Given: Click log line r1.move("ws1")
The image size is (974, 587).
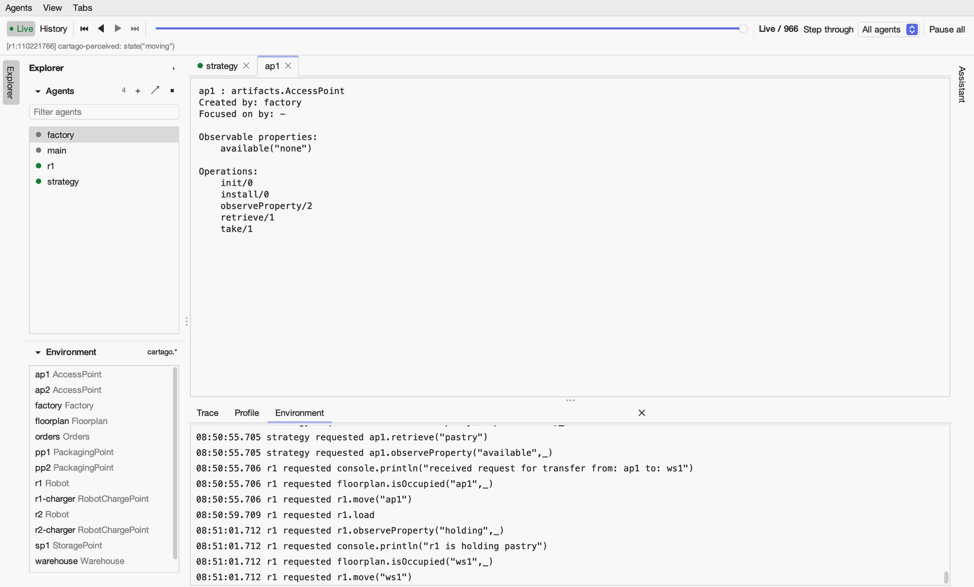Looking at the screenshot, I should coord(304,577).
